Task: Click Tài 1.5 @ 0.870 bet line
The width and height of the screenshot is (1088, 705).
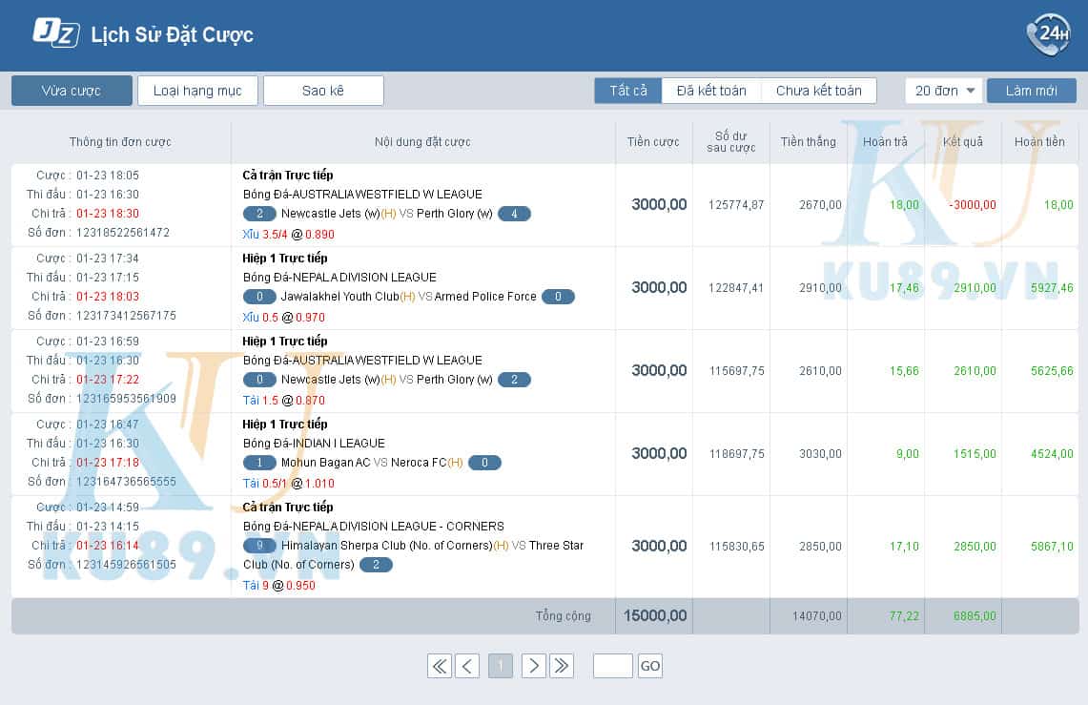Action: [284, 401]
